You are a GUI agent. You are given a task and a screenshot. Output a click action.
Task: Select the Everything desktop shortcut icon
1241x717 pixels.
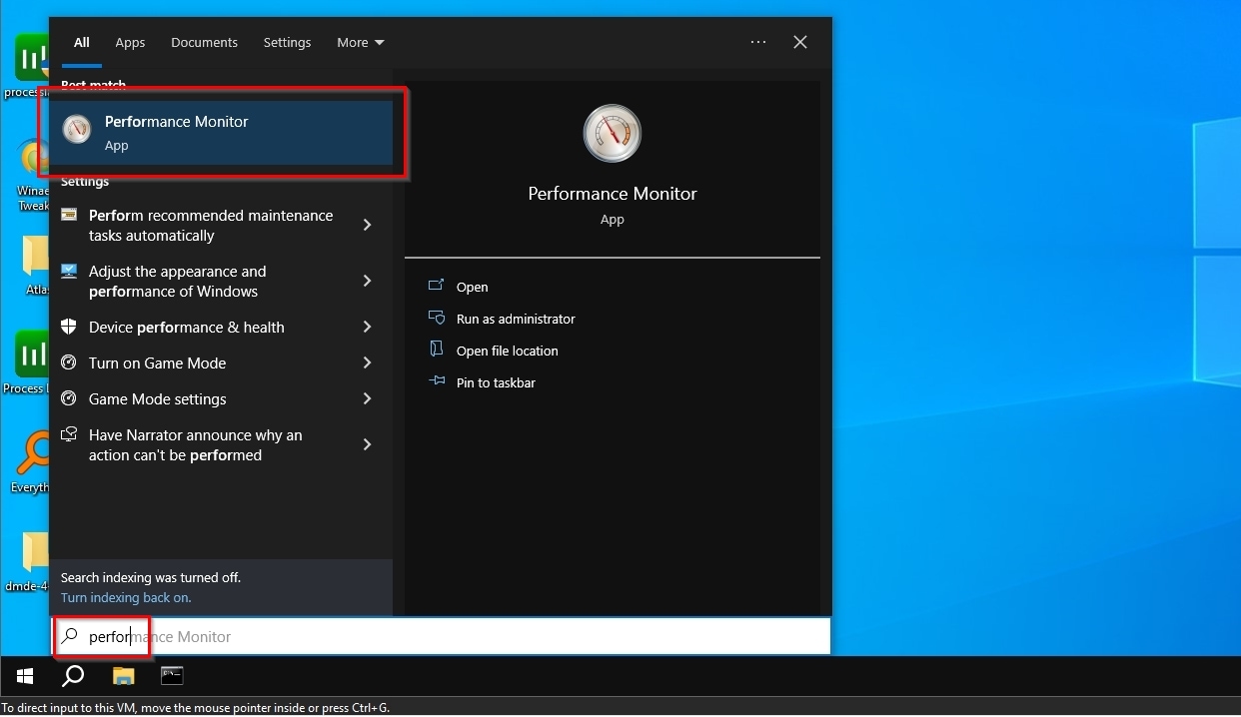[34, 454]
